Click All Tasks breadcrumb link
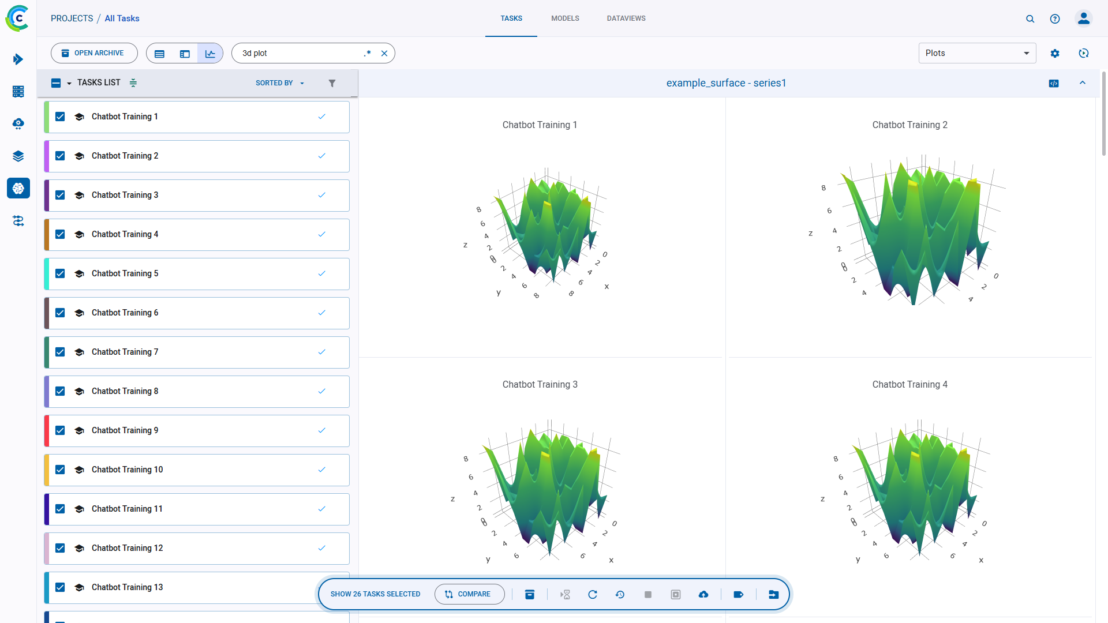 pyautogui.click(x=122, y=18)
